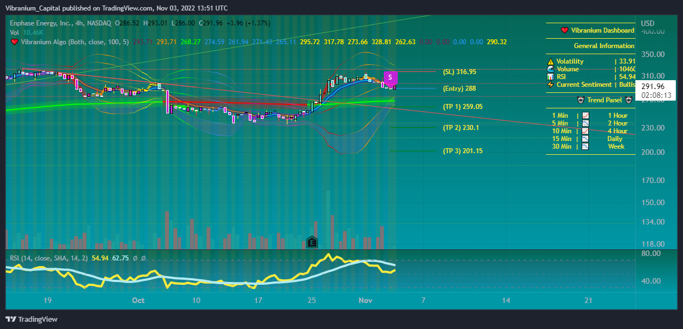Screen dimensions: 683x329
Task: Click the 170.00 price axis level
Action: [652, 180]
